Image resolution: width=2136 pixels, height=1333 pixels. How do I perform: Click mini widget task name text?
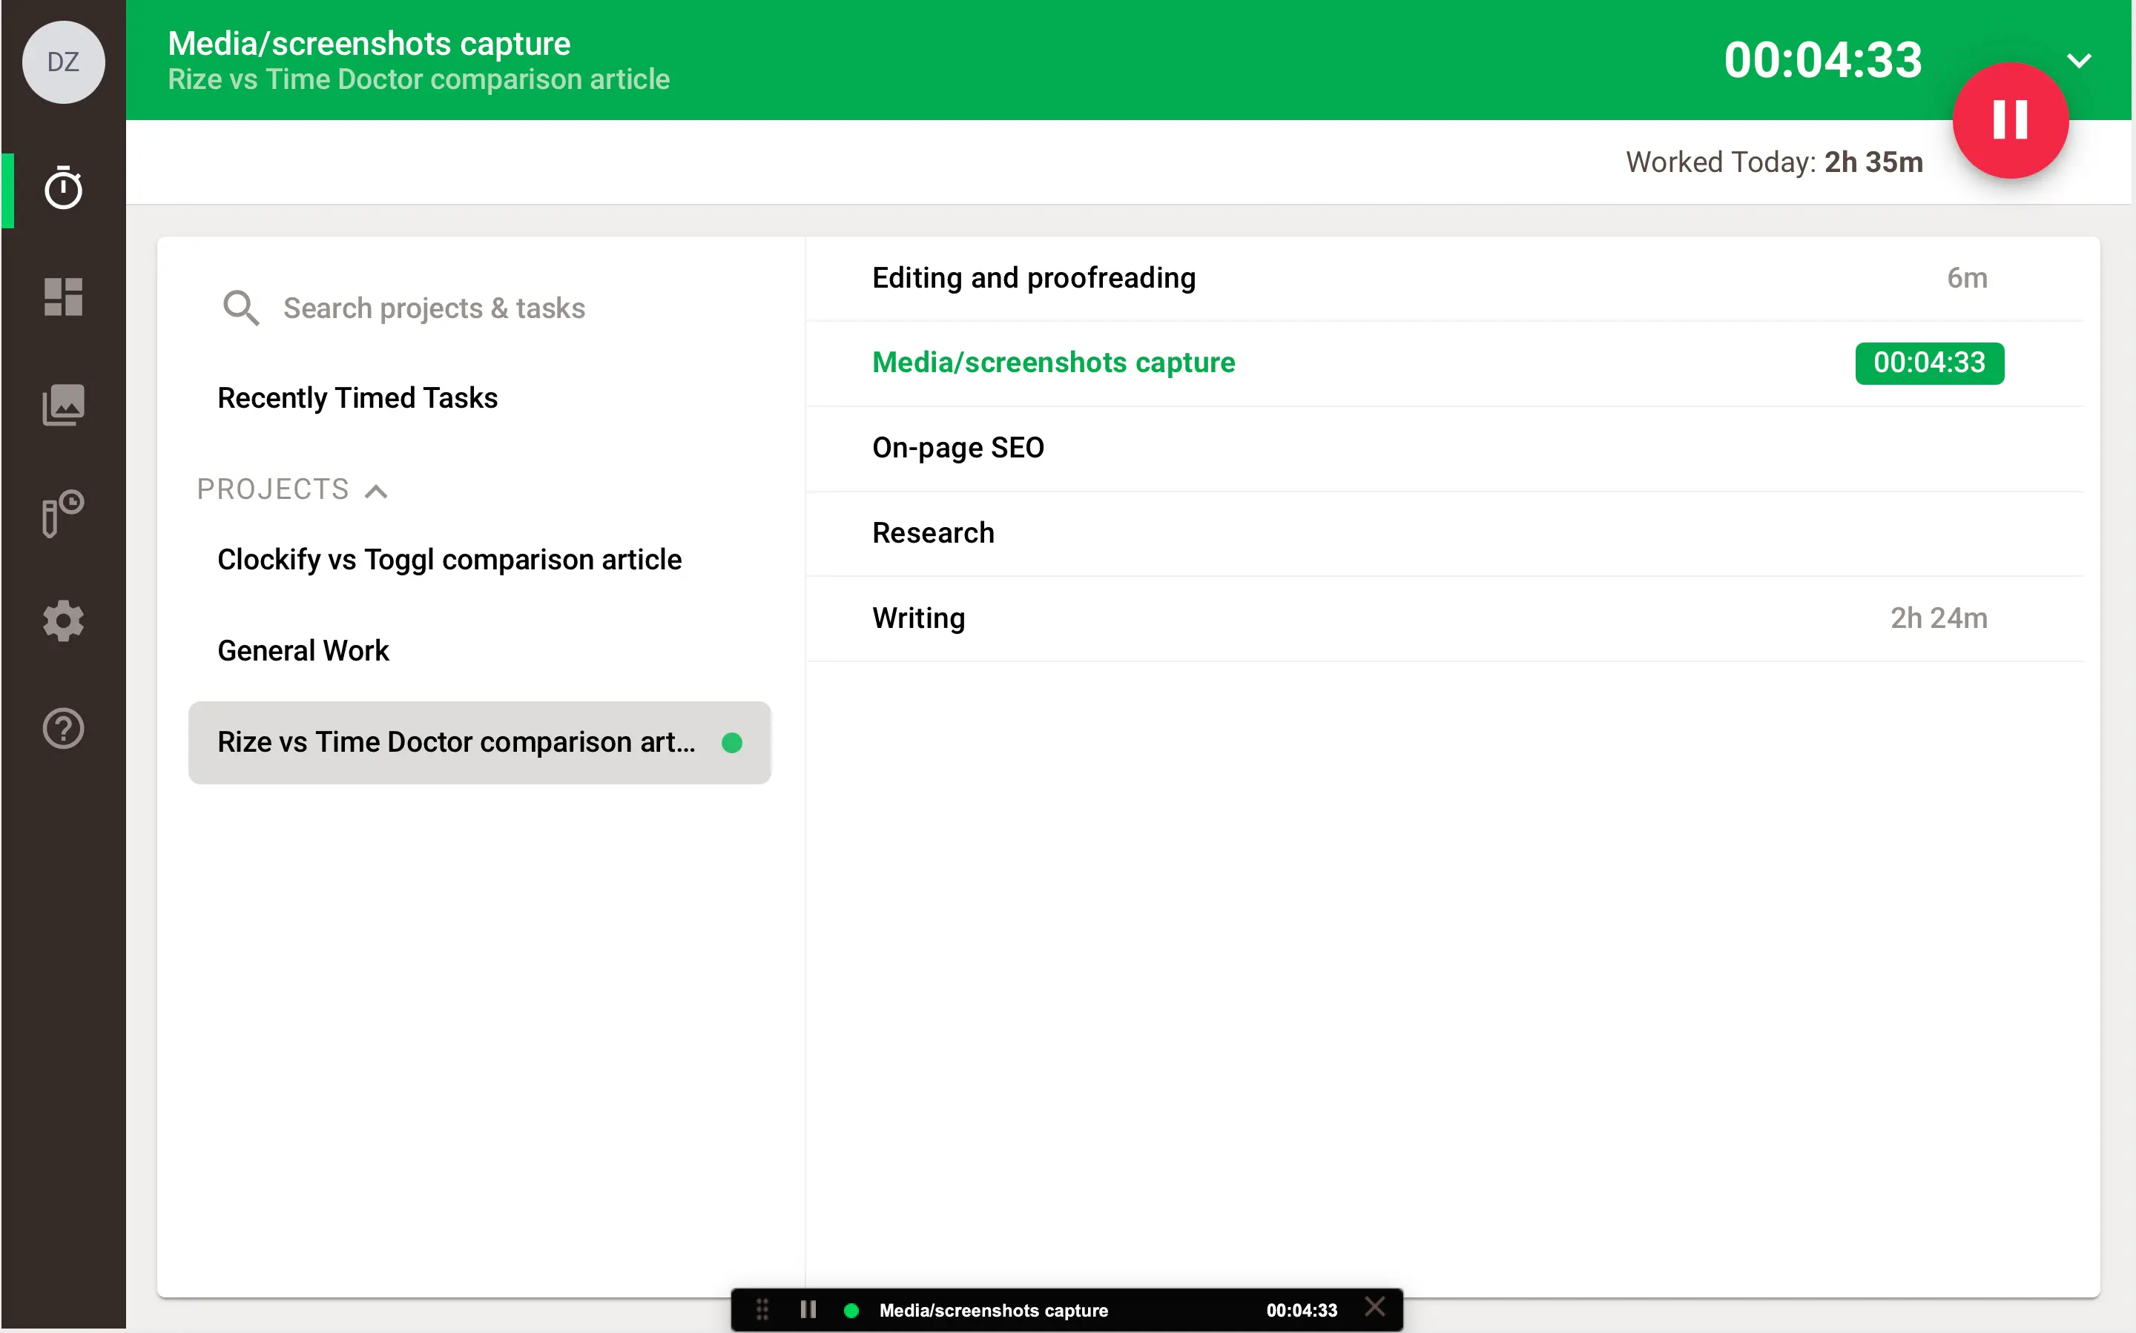tap(993, 1310)
